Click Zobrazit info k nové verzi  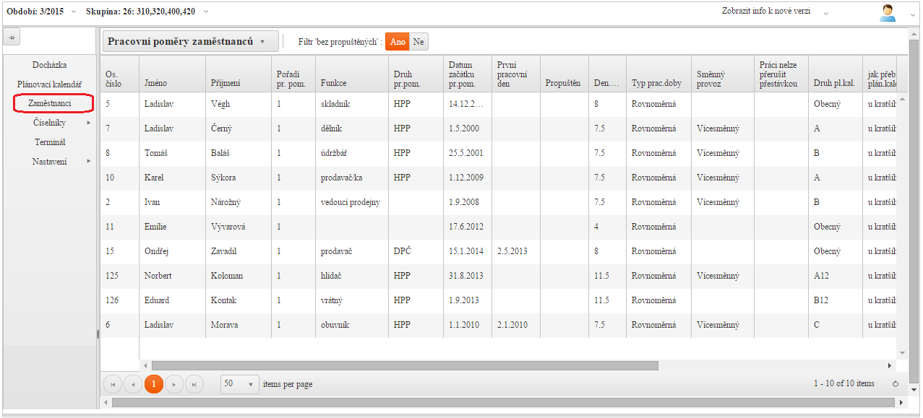coord(766,12)
